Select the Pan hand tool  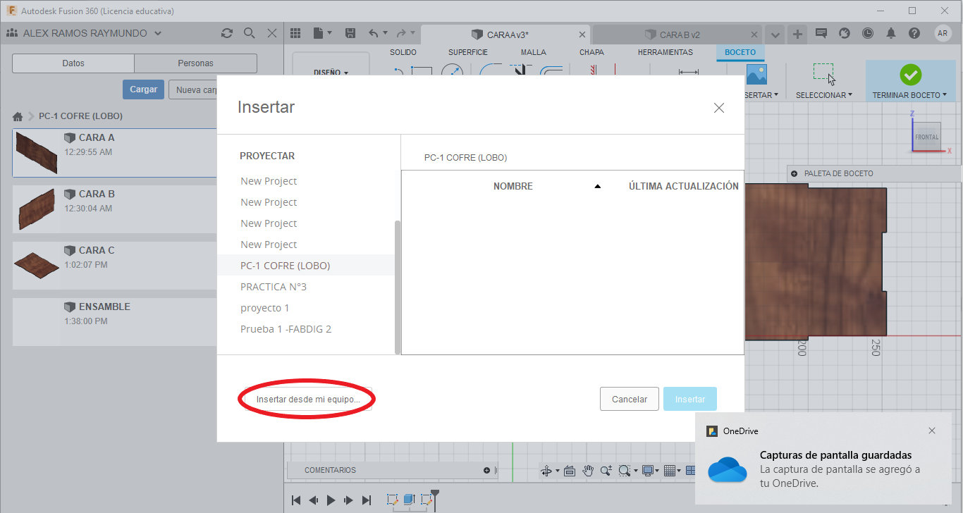(588, 471)
